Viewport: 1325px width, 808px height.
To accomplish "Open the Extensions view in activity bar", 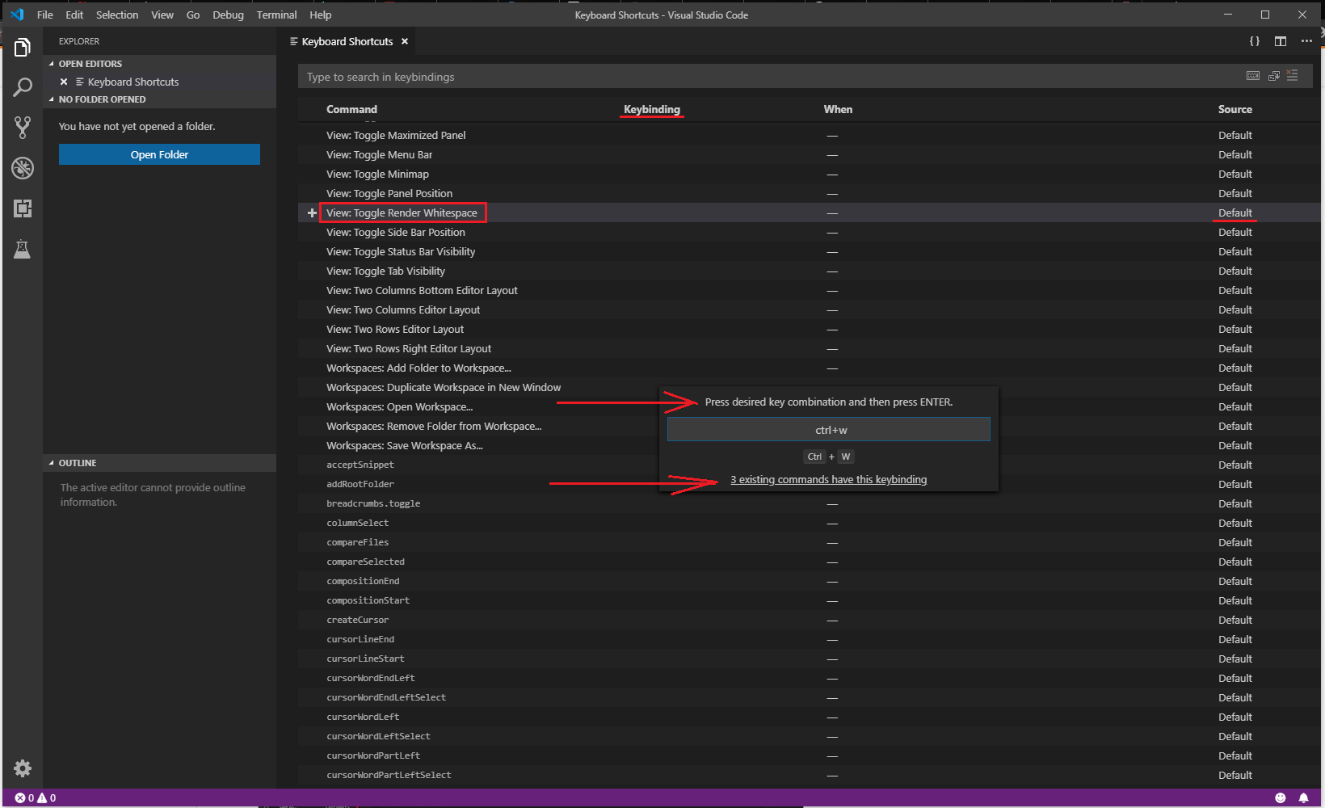I will pyautogui.click(x=23, y=208).
